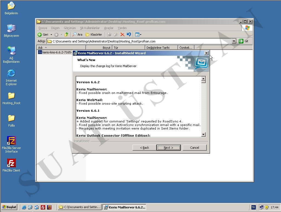Select the kerio-kms-6.6.2-7165 file
The image size is (281, 212).
point(55,52)
